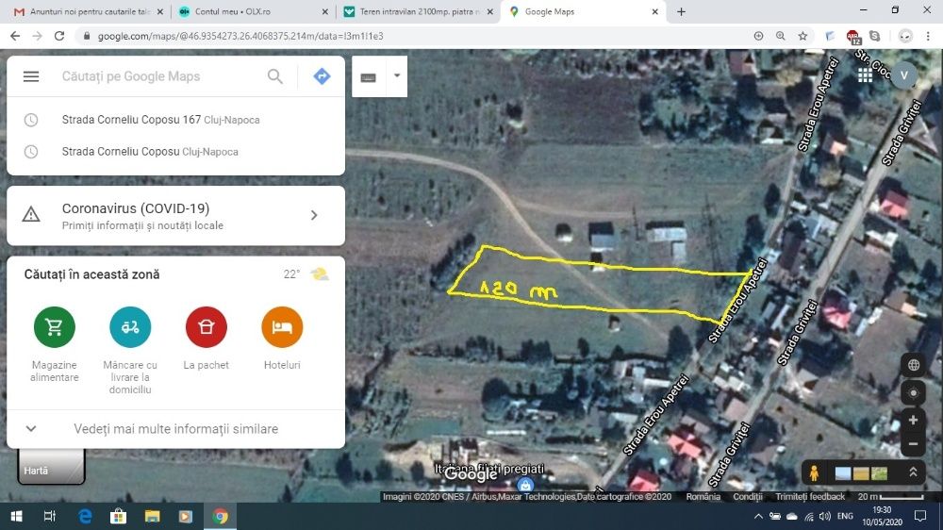Viewport: 943px width, 530px height.
Task: Search for Mâncare cu livrare la domiciliu
Action: click(x=130, y=350)
